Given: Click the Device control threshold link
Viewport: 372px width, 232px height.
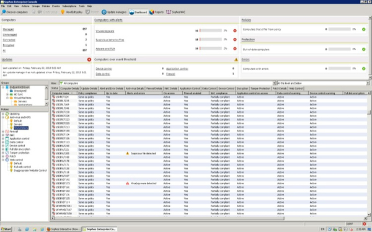Looking at the screenshot, I should pyautogui.click(x=104, y=69).
